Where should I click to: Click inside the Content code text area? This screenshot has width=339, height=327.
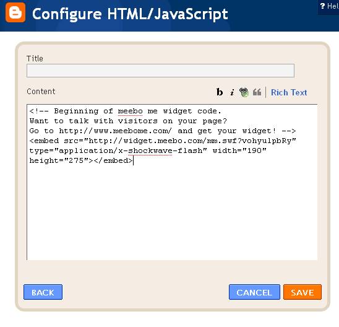172,182
